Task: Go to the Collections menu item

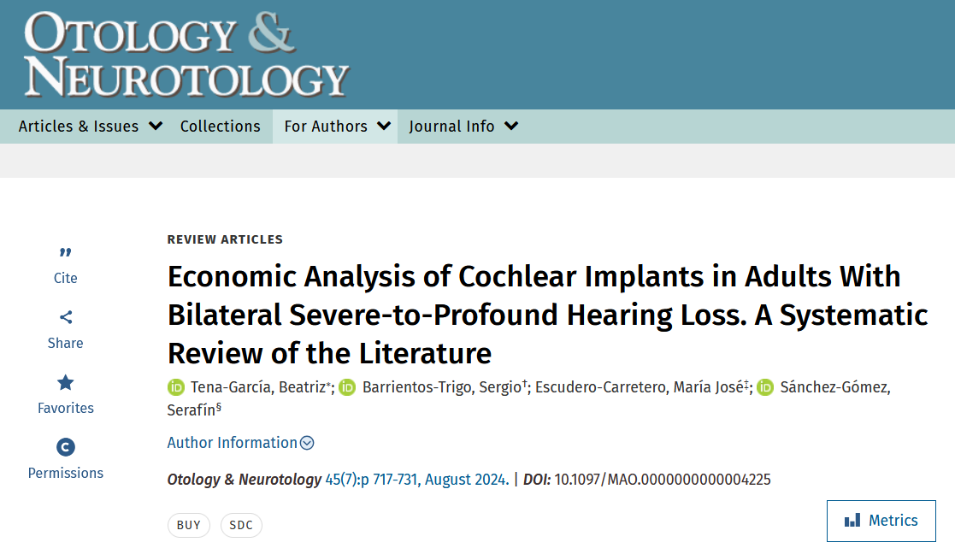Action: point(221,127)
